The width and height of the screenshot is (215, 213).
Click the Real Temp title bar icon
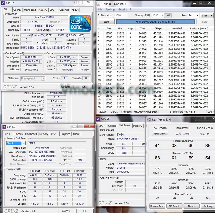click(x=149, y=119)
